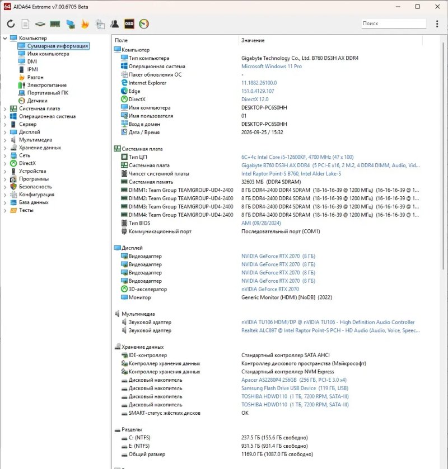Screen dimensions: 448x469
Task: Expand the Тесты tree node
Action: pos(5,211)
